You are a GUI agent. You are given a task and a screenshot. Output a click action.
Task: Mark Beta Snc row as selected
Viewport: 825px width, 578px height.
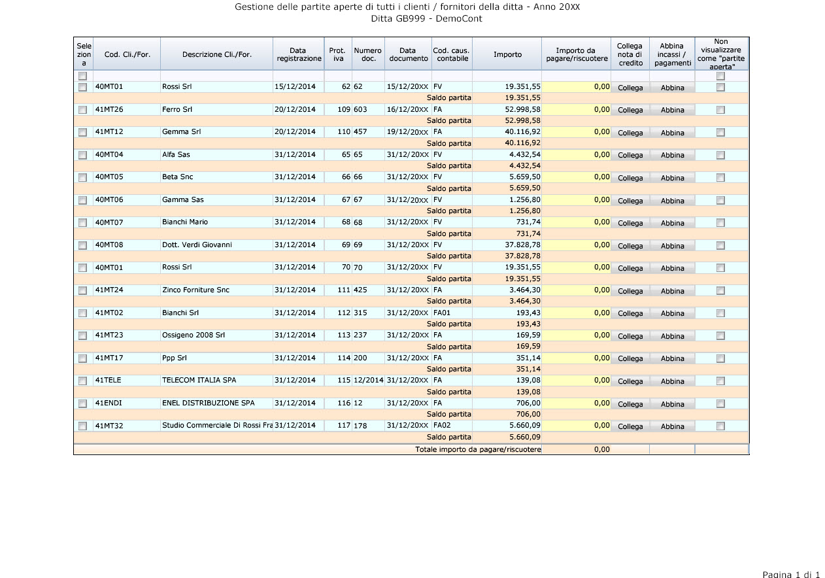82,178
